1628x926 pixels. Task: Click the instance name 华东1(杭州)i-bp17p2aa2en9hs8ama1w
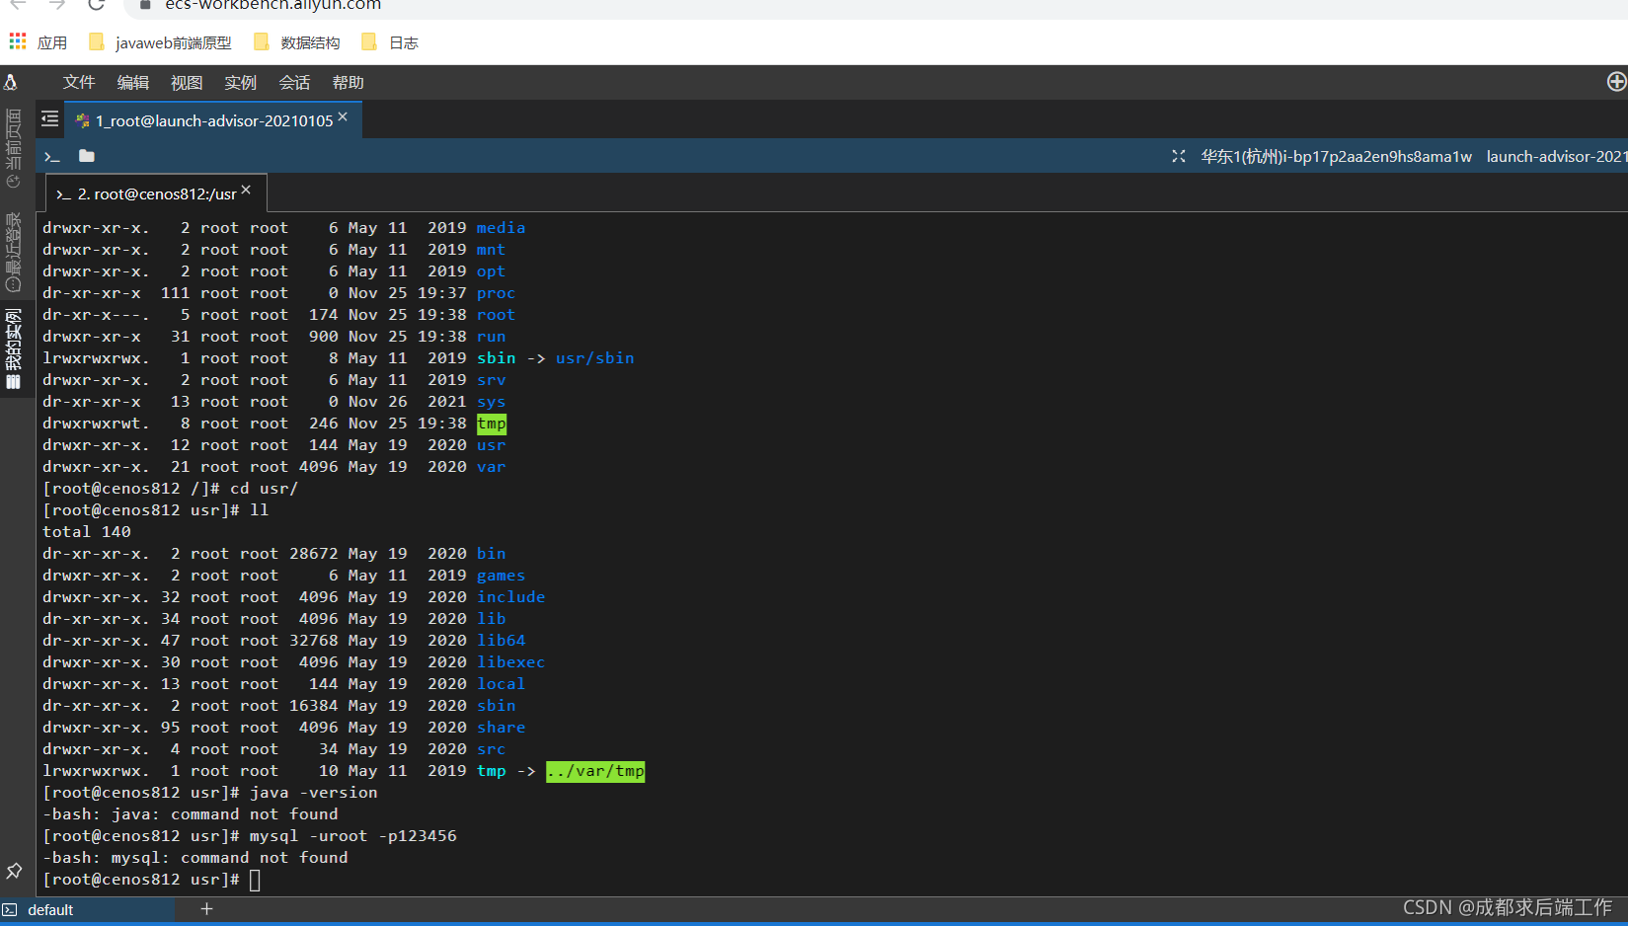click(1336, 156)
